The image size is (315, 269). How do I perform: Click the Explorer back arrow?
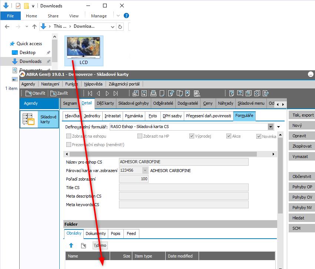7,27
